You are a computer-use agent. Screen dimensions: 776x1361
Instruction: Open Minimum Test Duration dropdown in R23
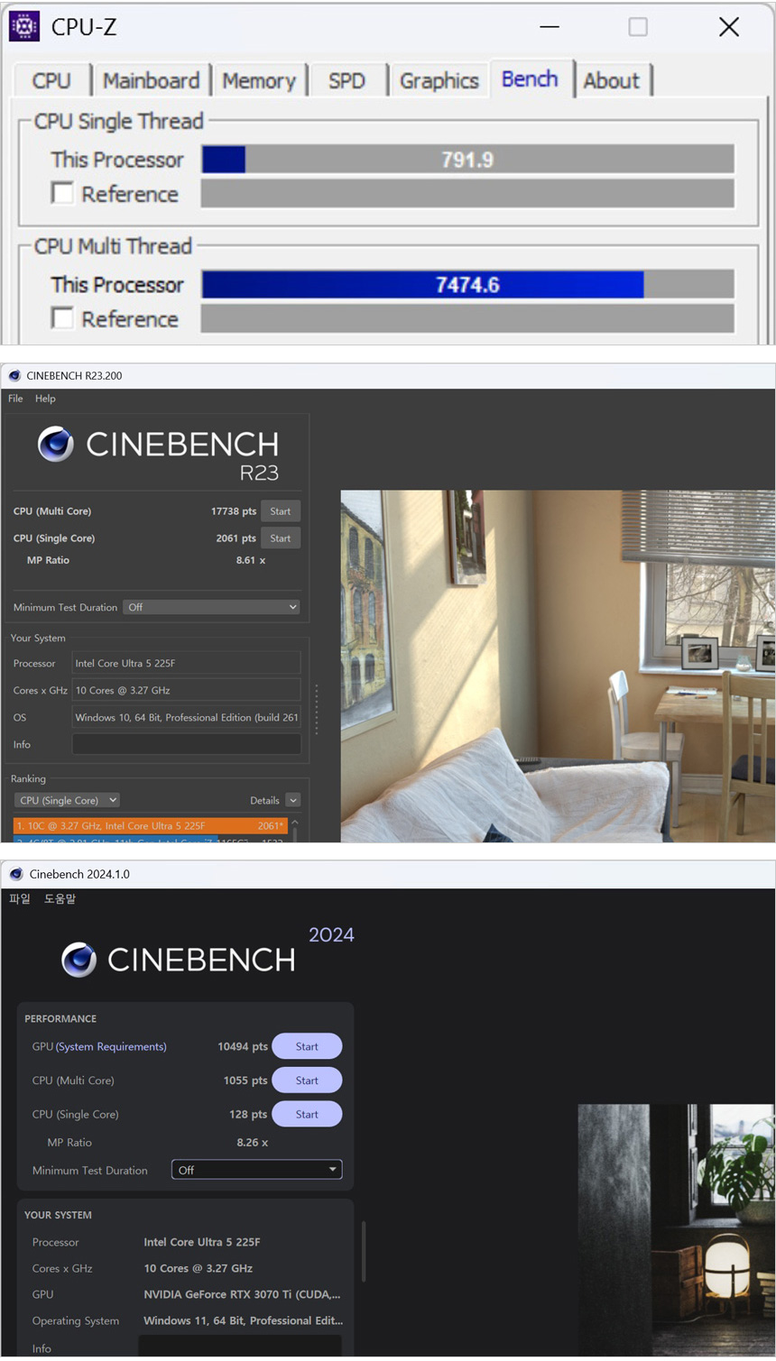(x=212, y=607)
